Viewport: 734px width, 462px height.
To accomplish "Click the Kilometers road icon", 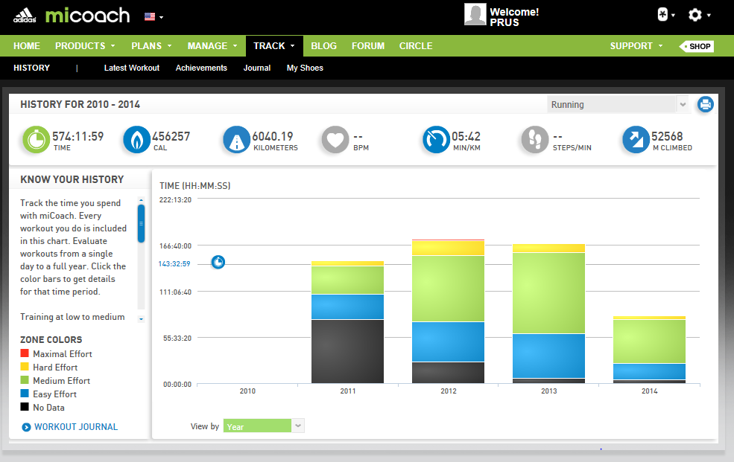I will (x=235, y=140).
